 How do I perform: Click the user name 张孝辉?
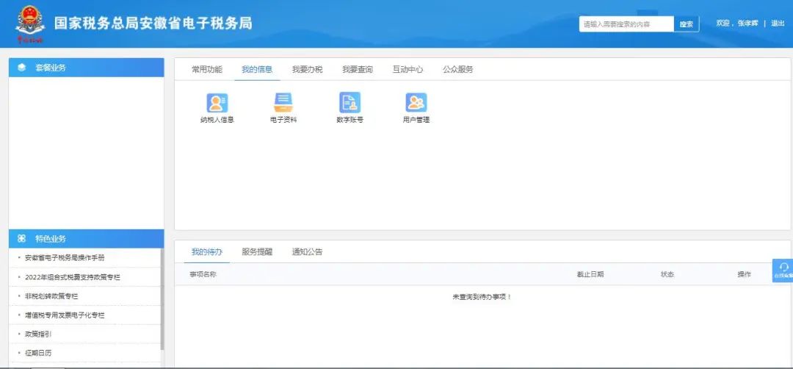pyautogui.click(x=748, y=24)
